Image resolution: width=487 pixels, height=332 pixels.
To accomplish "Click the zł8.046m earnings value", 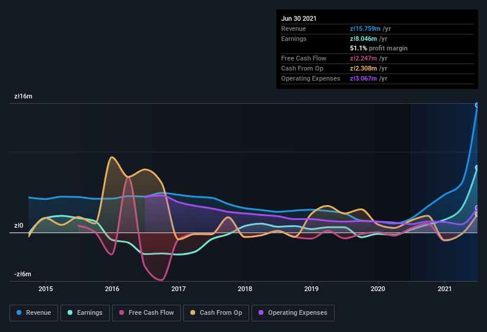I will (364, 39).
